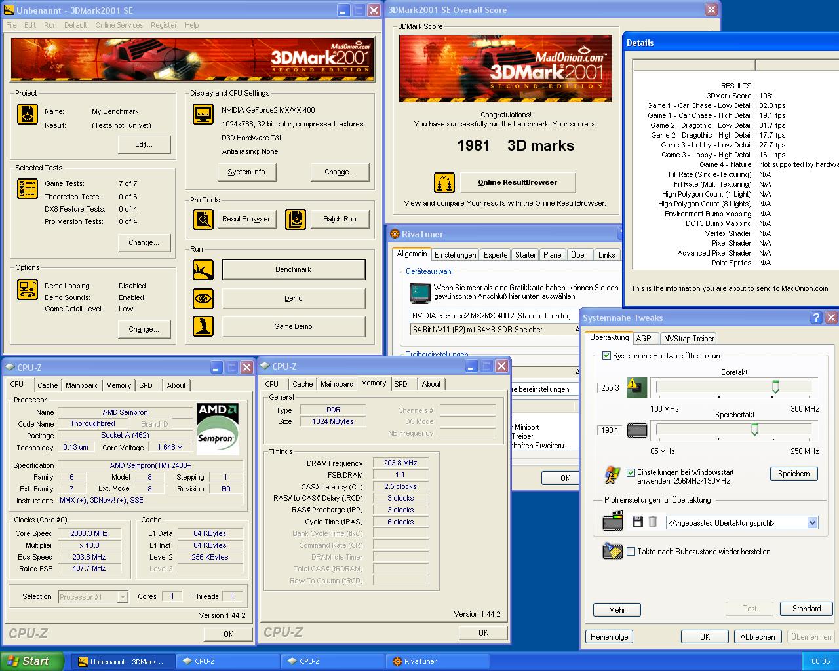
Task: Save the overclocking profile with the floppy icon
Action: 637,522
